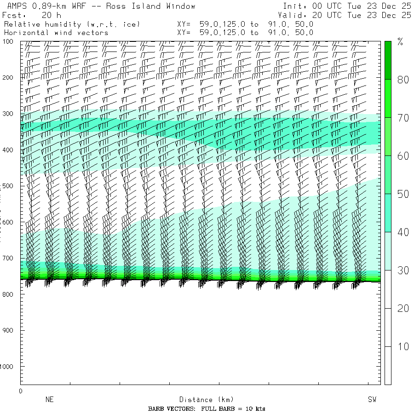This screenshot has width=414, height=414.
Task: Select the Valid 20 UTC timestamp line
Action: [346, 15]
